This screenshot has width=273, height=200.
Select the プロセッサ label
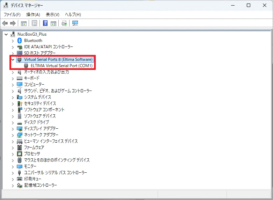point(32,154)
